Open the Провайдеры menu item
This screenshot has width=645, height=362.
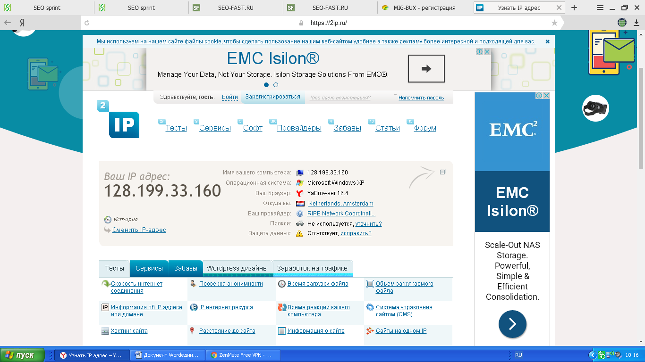pyautogui.click(x=299, y=128)
